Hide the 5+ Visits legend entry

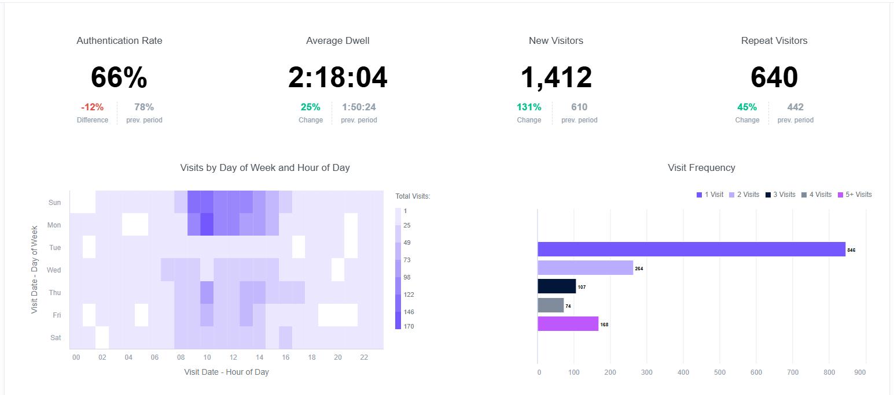[x=854, y=195]
